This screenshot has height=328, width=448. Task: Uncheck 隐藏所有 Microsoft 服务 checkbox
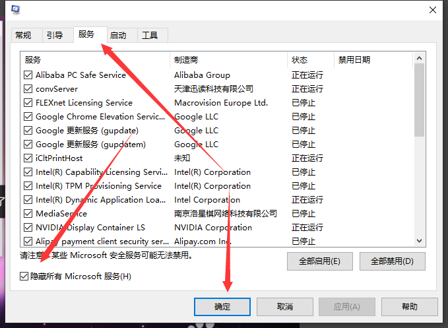pos(24,277)
